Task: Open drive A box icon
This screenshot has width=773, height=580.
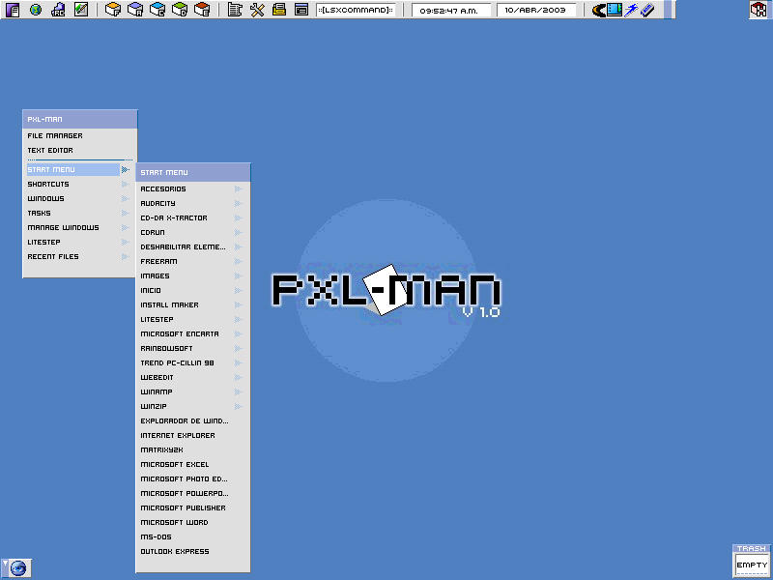Action: click(x=135, y=10)
